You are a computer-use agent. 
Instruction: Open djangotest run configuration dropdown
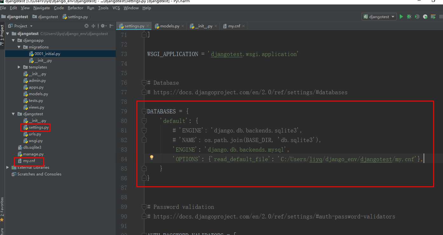coord(379,17)
